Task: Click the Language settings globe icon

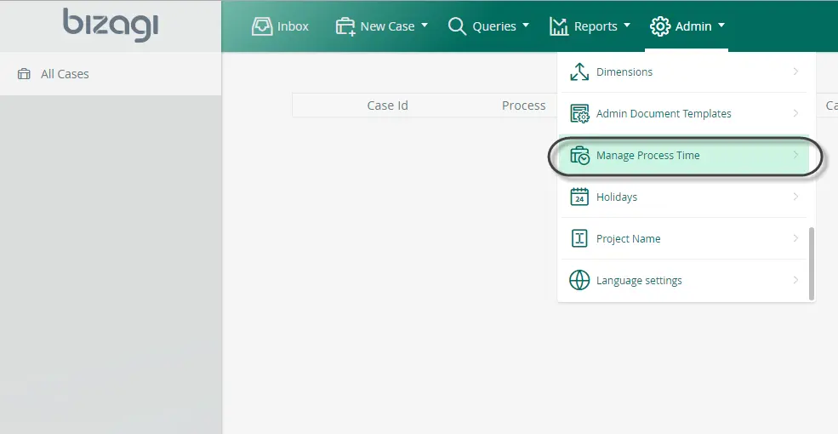Action: click(x=579, y=280)
